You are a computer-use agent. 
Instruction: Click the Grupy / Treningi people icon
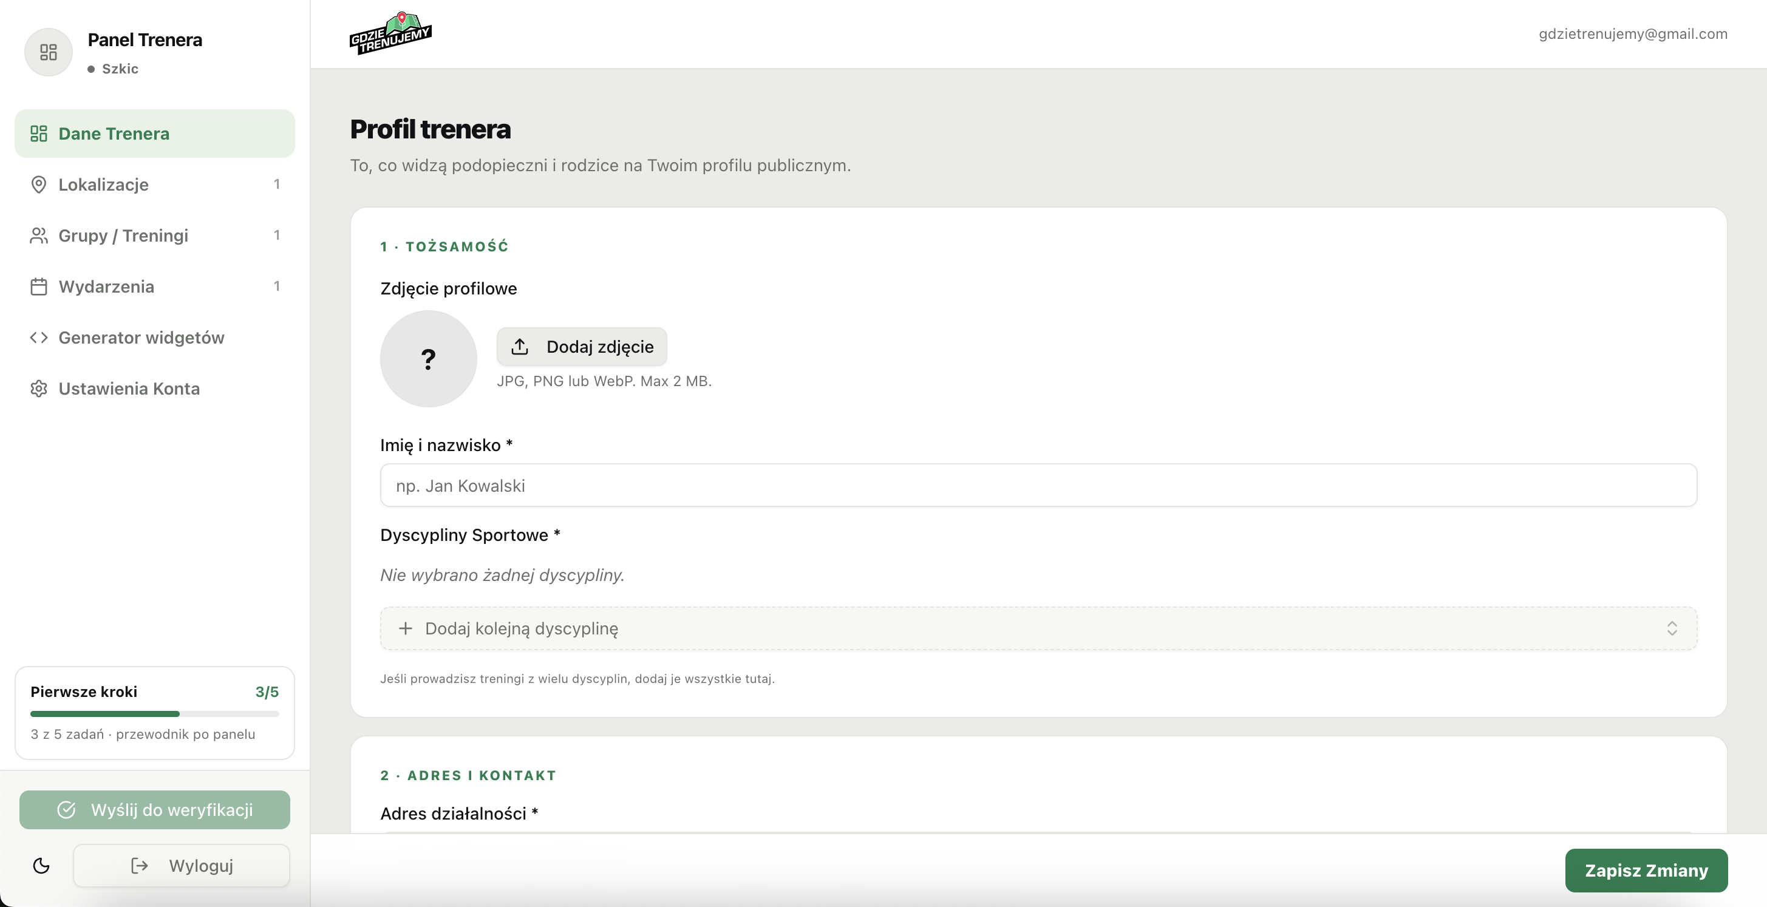pyautogui.click(x=39, y=235)
